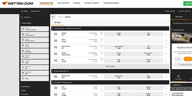Click the Wettsuche search field
This screenshot has width=192, height=96.
click(27, 17)
